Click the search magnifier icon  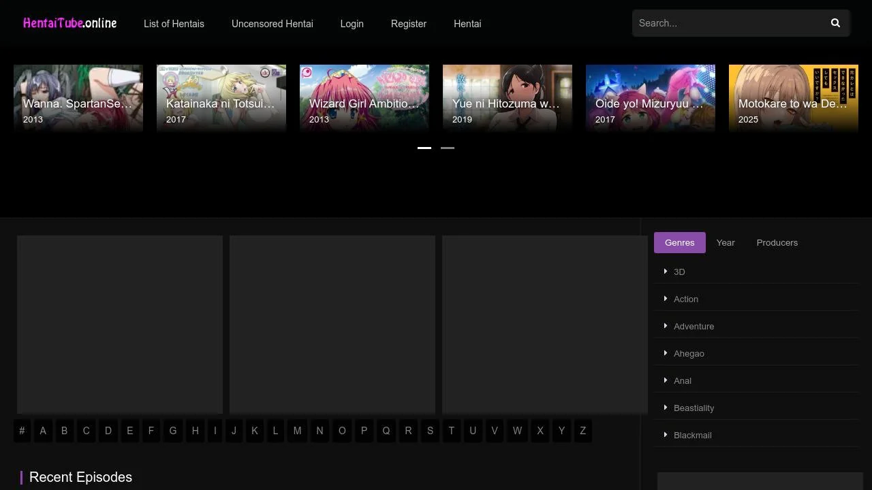tap(835, 22)
